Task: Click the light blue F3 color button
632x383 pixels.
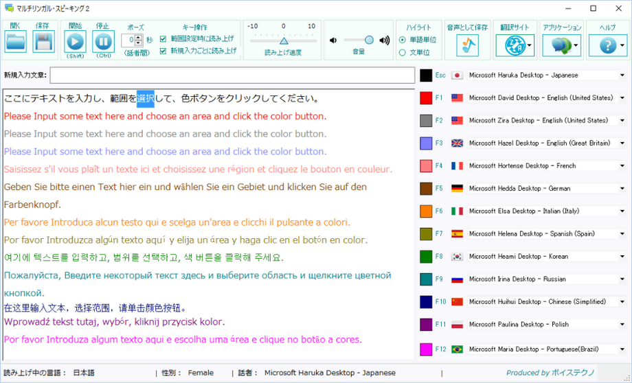Action: coord(426,143)
